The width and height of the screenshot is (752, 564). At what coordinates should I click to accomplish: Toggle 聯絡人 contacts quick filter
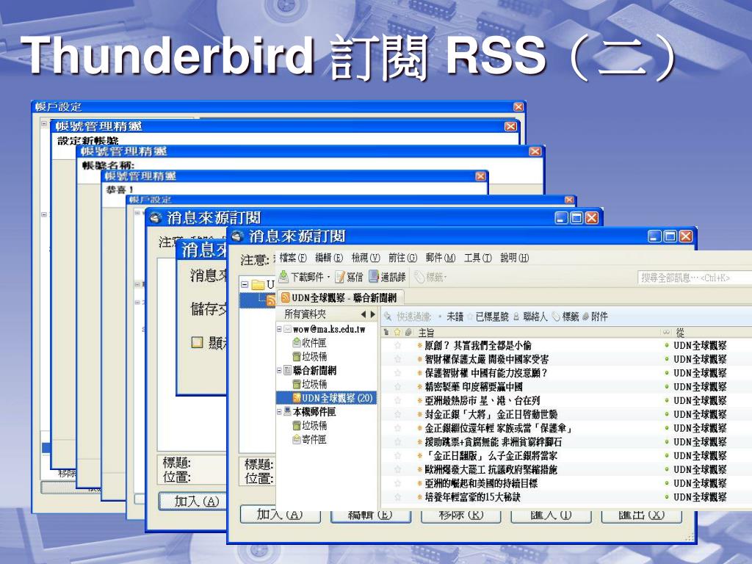[x=530, y=317]
